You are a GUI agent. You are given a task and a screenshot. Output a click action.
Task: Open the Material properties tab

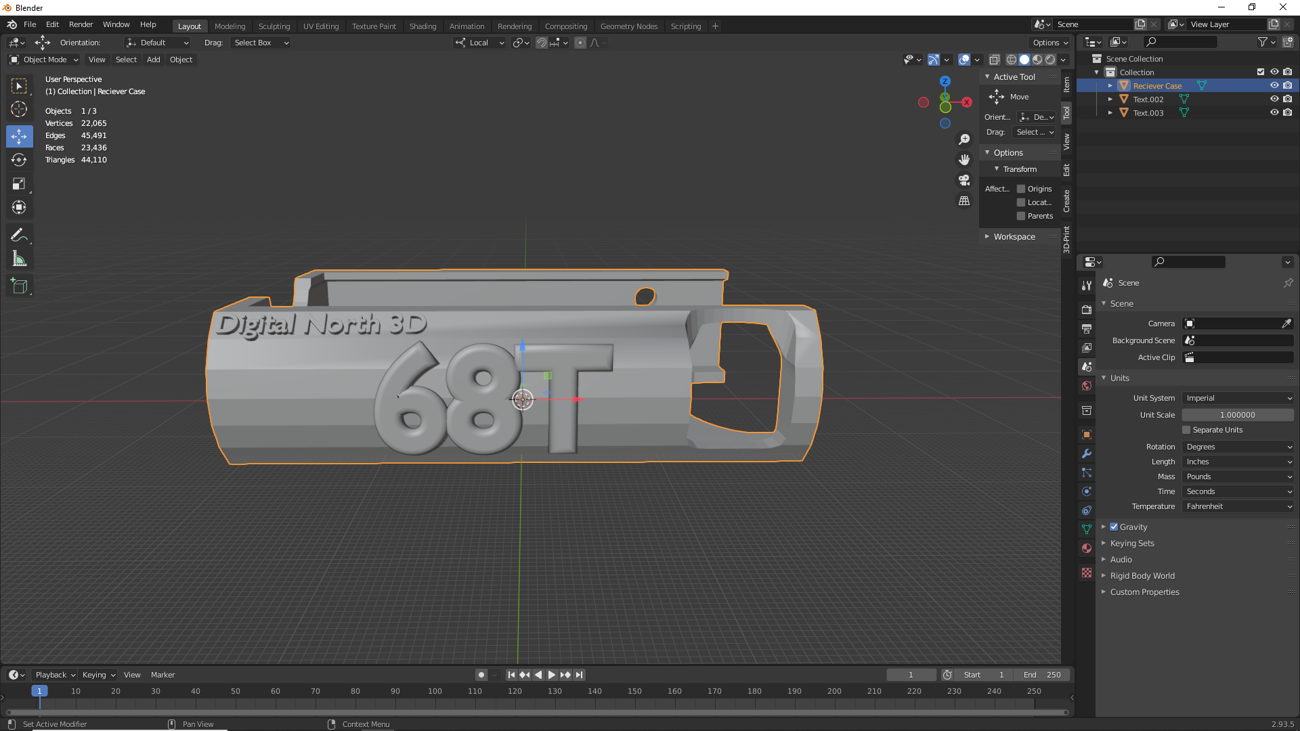[1087, 548]
